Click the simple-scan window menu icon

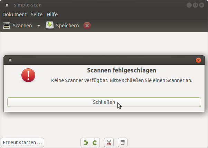[7, 5]
